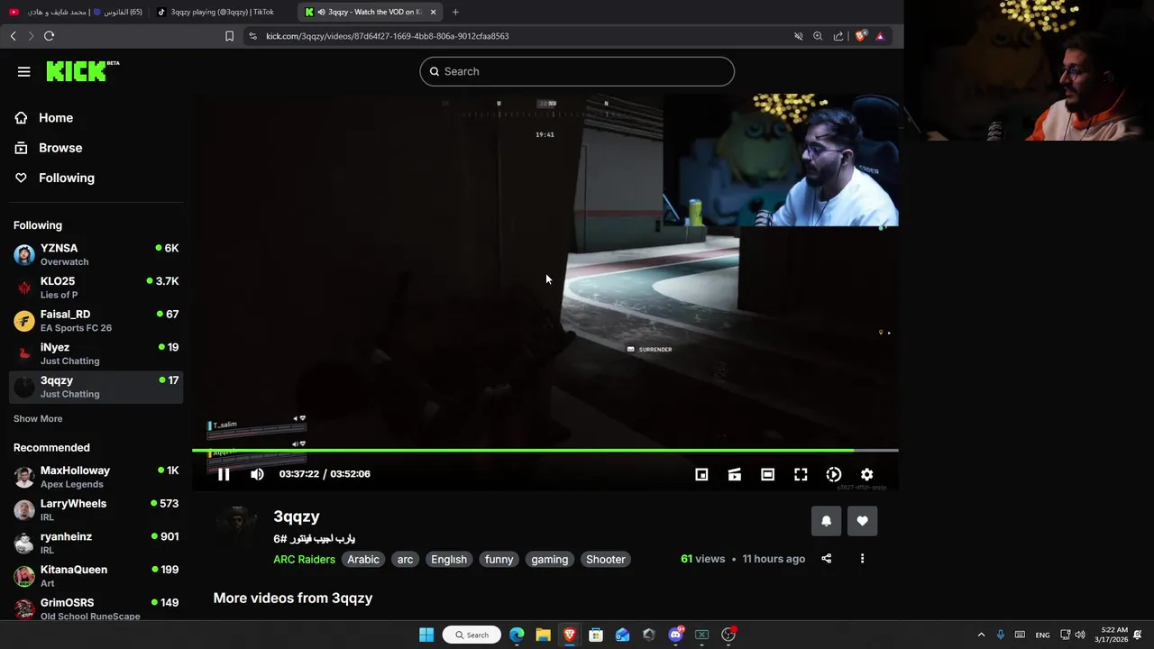Open the three-dot more options menu

pyautogui.click(x=862, y=559)
